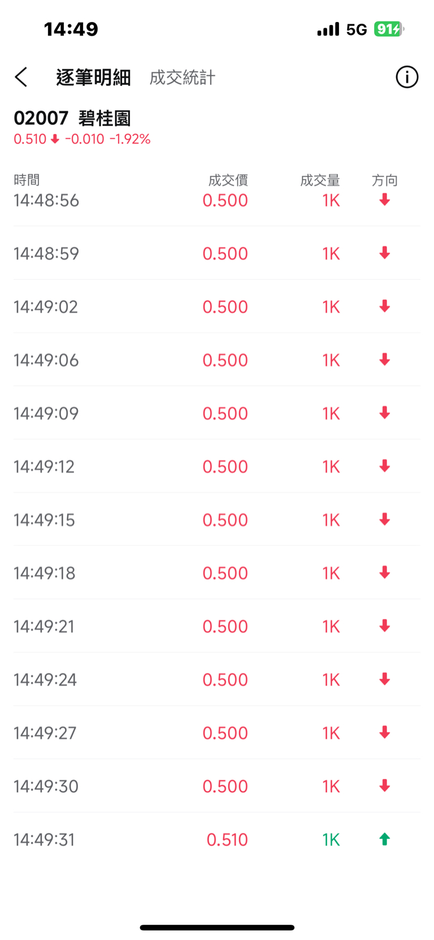Tap the red down arrow at 14:48:56
434x940 pixels.
click(x=385, y=200)
